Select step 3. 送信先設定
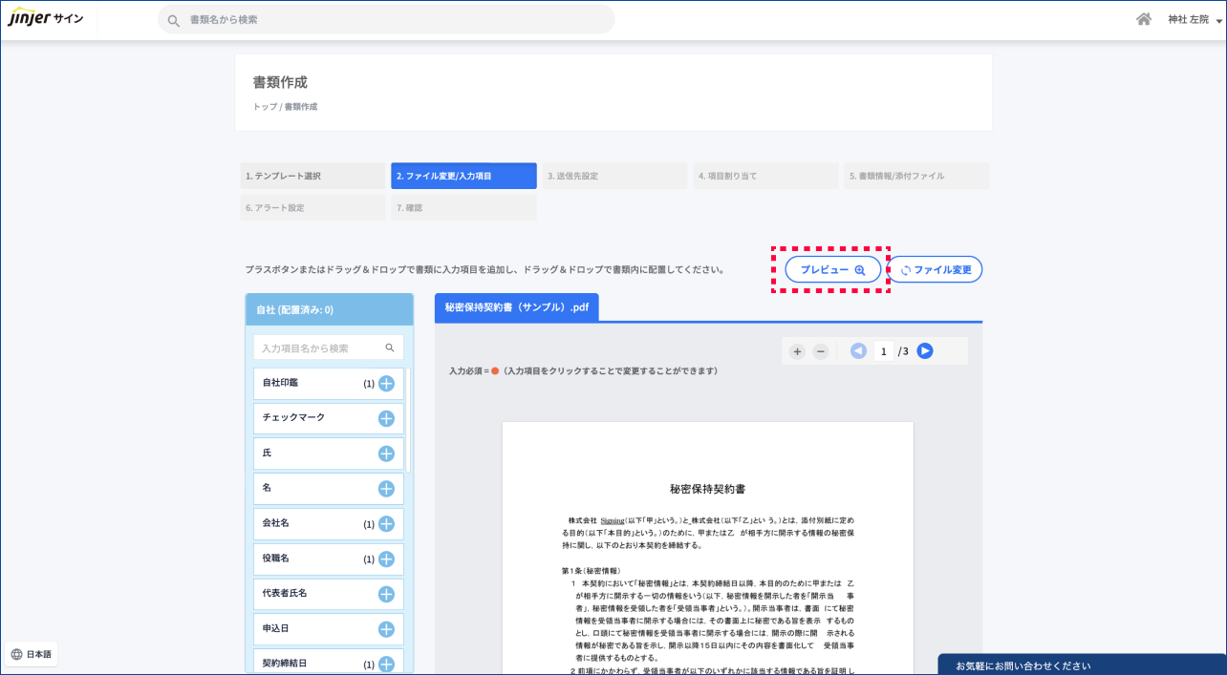 click(x=613, y=176)
